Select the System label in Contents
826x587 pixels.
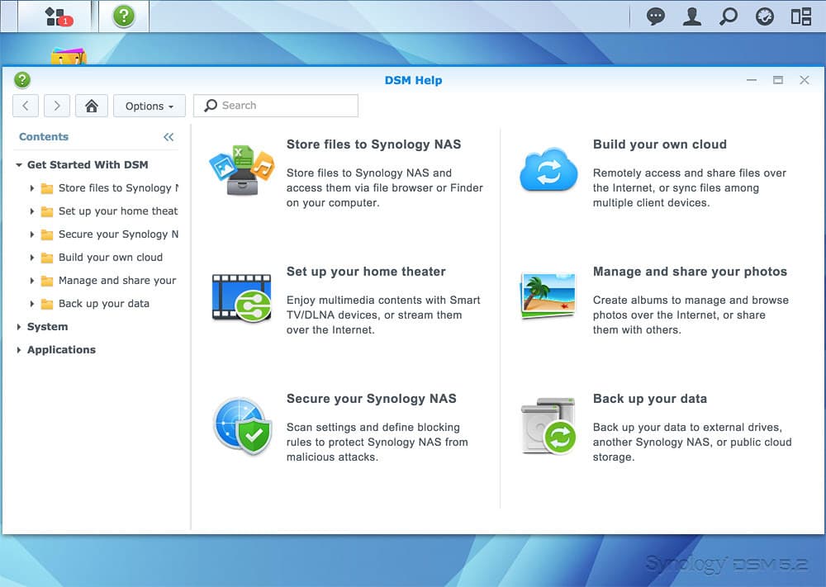click(47, 327)
